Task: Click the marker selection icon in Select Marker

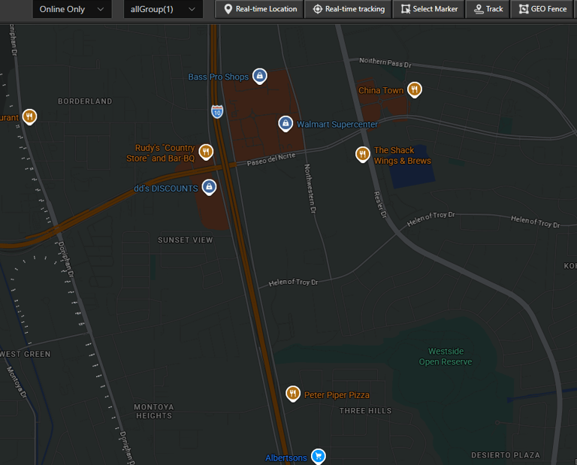Action: tap(406, 9)
